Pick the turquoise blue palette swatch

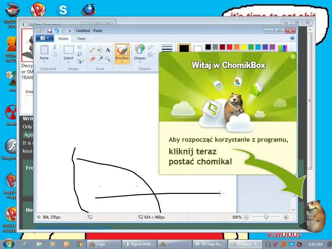258,47
